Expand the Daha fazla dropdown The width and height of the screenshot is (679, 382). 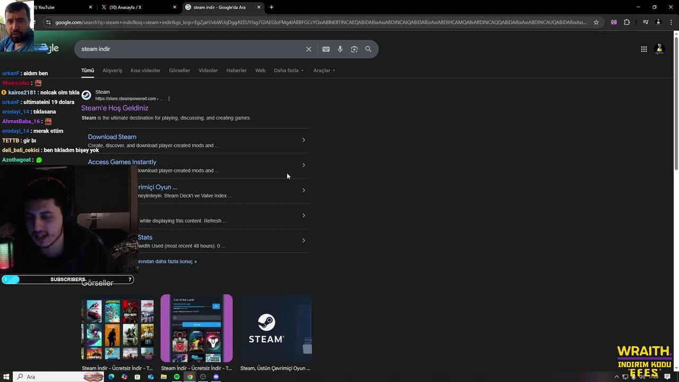point(289,71)
